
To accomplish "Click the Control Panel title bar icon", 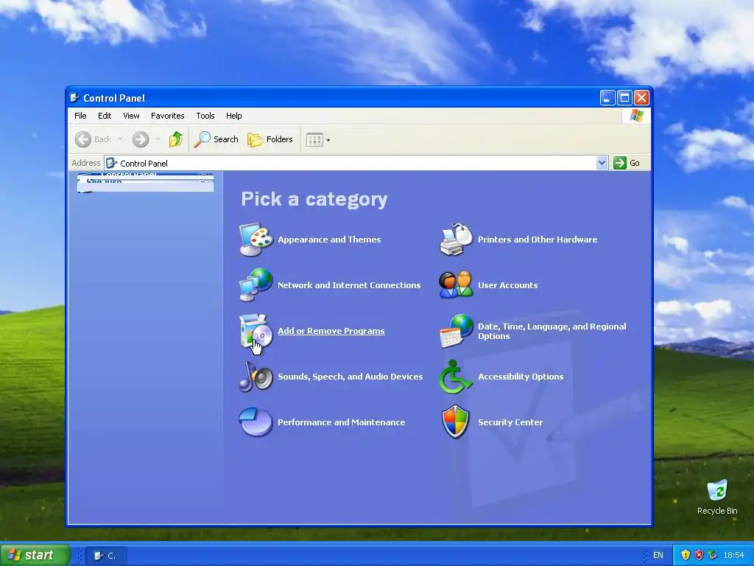I will click(x=74, y=98).
